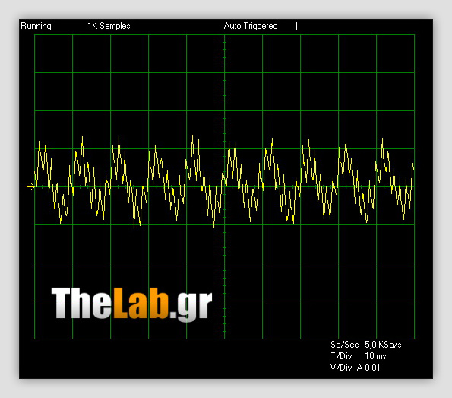452x398 pixels.
Task: Click the top-left corner of the grid
Action: tap(35, 35)
